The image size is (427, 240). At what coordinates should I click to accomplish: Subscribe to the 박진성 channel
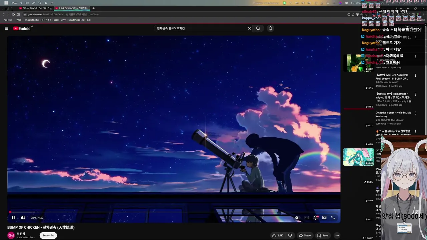click(x=48, y=235)
